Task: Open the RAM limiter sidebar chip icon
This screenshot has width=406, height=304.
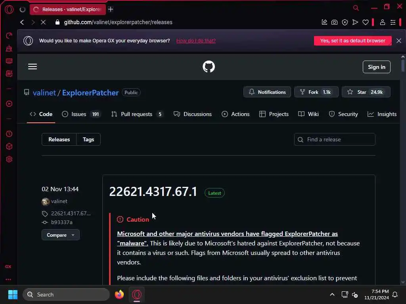Action: coord(9,74)
